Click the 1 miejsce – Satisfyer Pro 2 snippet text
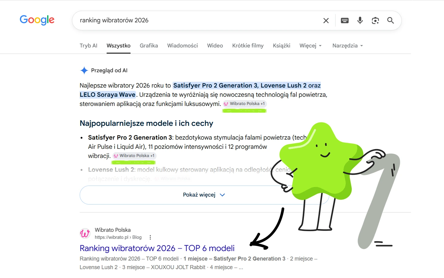This screenshot has height=278, width=444. point(234,259)
